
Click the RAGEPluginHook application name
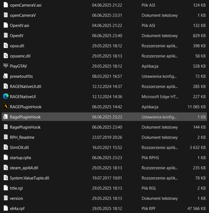point(26,107)
